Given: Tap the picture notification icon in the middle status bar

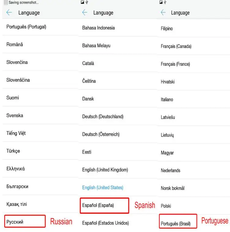Looking at the screenshot, I should [x=82, y=2].
